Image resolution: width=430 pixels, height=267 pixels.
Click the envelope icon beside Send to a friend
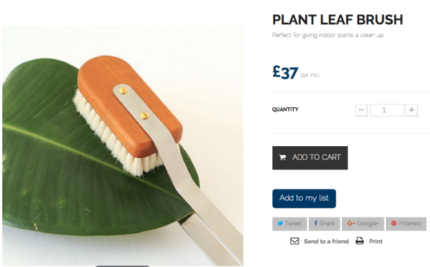[x=294, y=241]
